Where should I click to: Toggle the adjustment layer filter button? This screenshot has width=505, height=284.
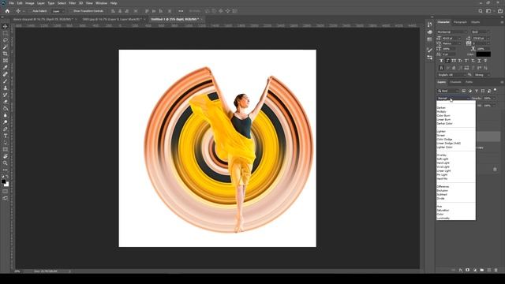[x=470, y=92]
